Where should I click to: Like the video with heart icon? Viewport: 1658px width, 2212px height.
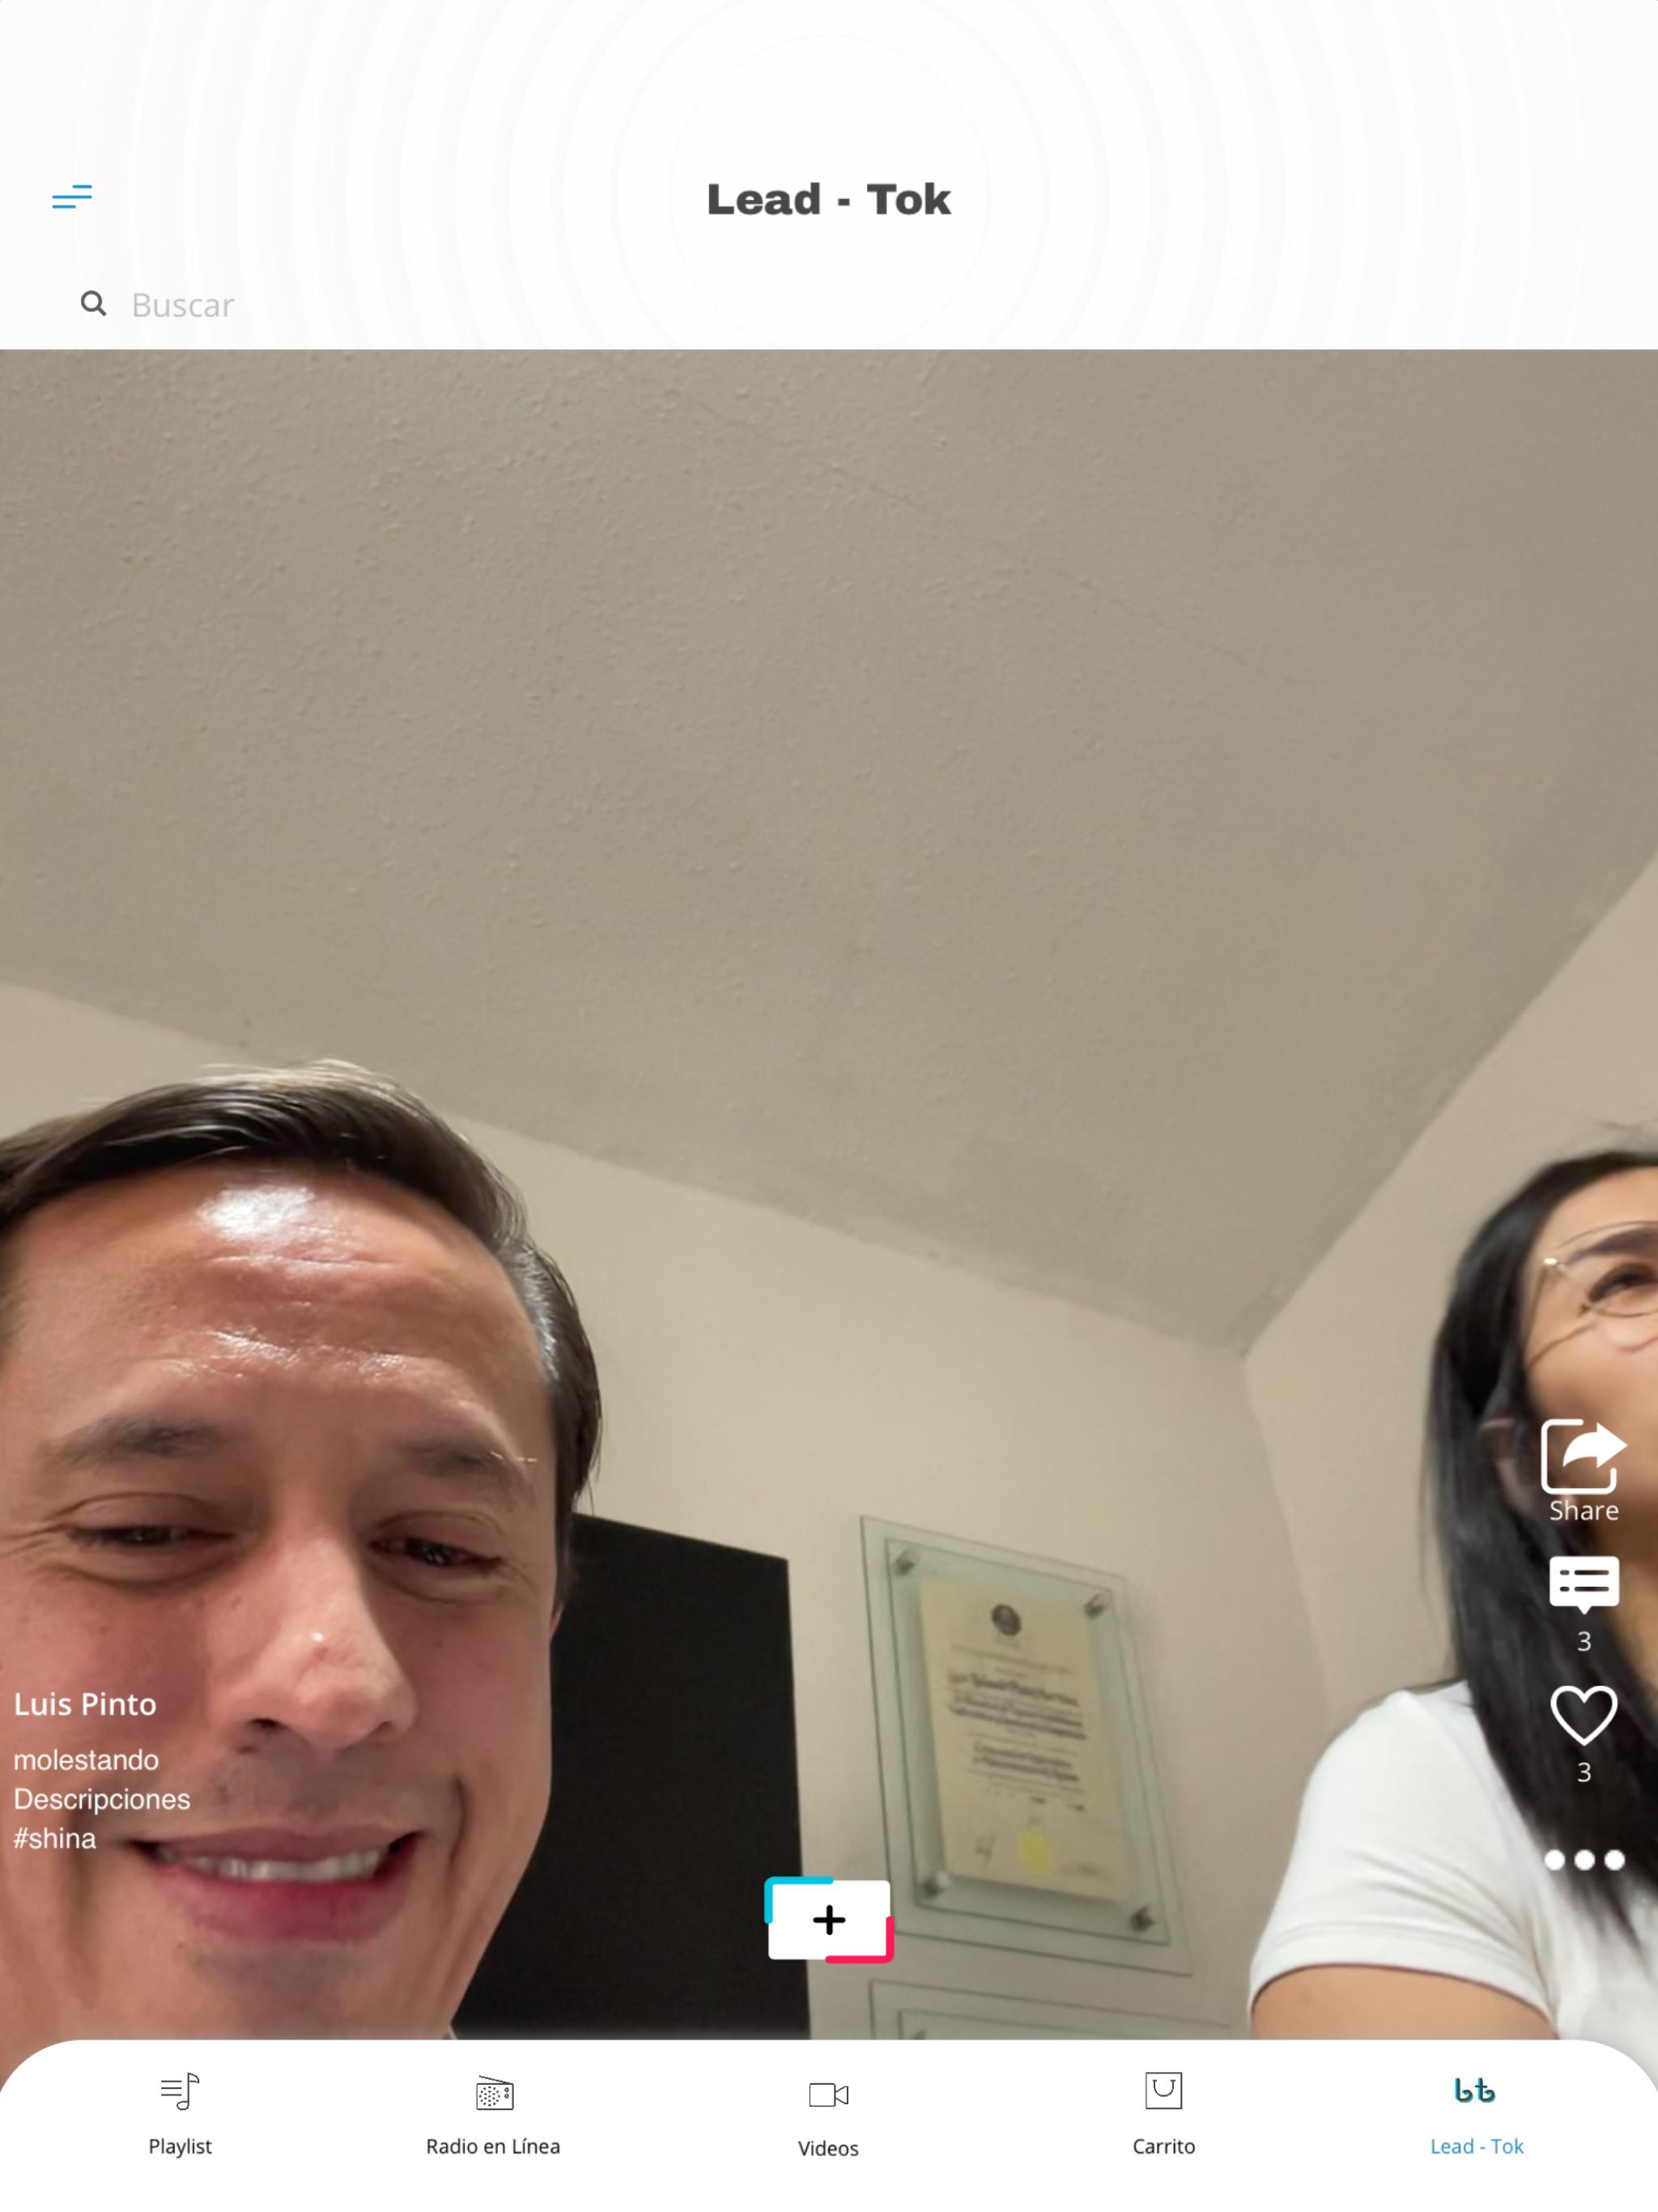(x=1583, y=1716)
